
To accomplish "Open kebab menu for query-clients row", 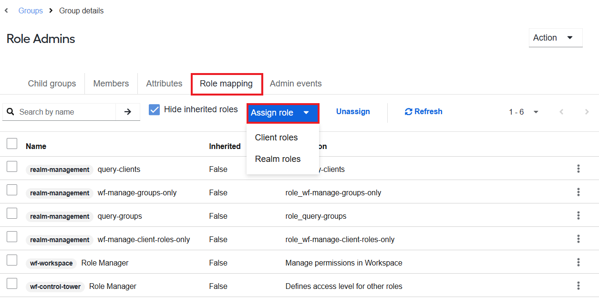I will [x=578, y=169].
